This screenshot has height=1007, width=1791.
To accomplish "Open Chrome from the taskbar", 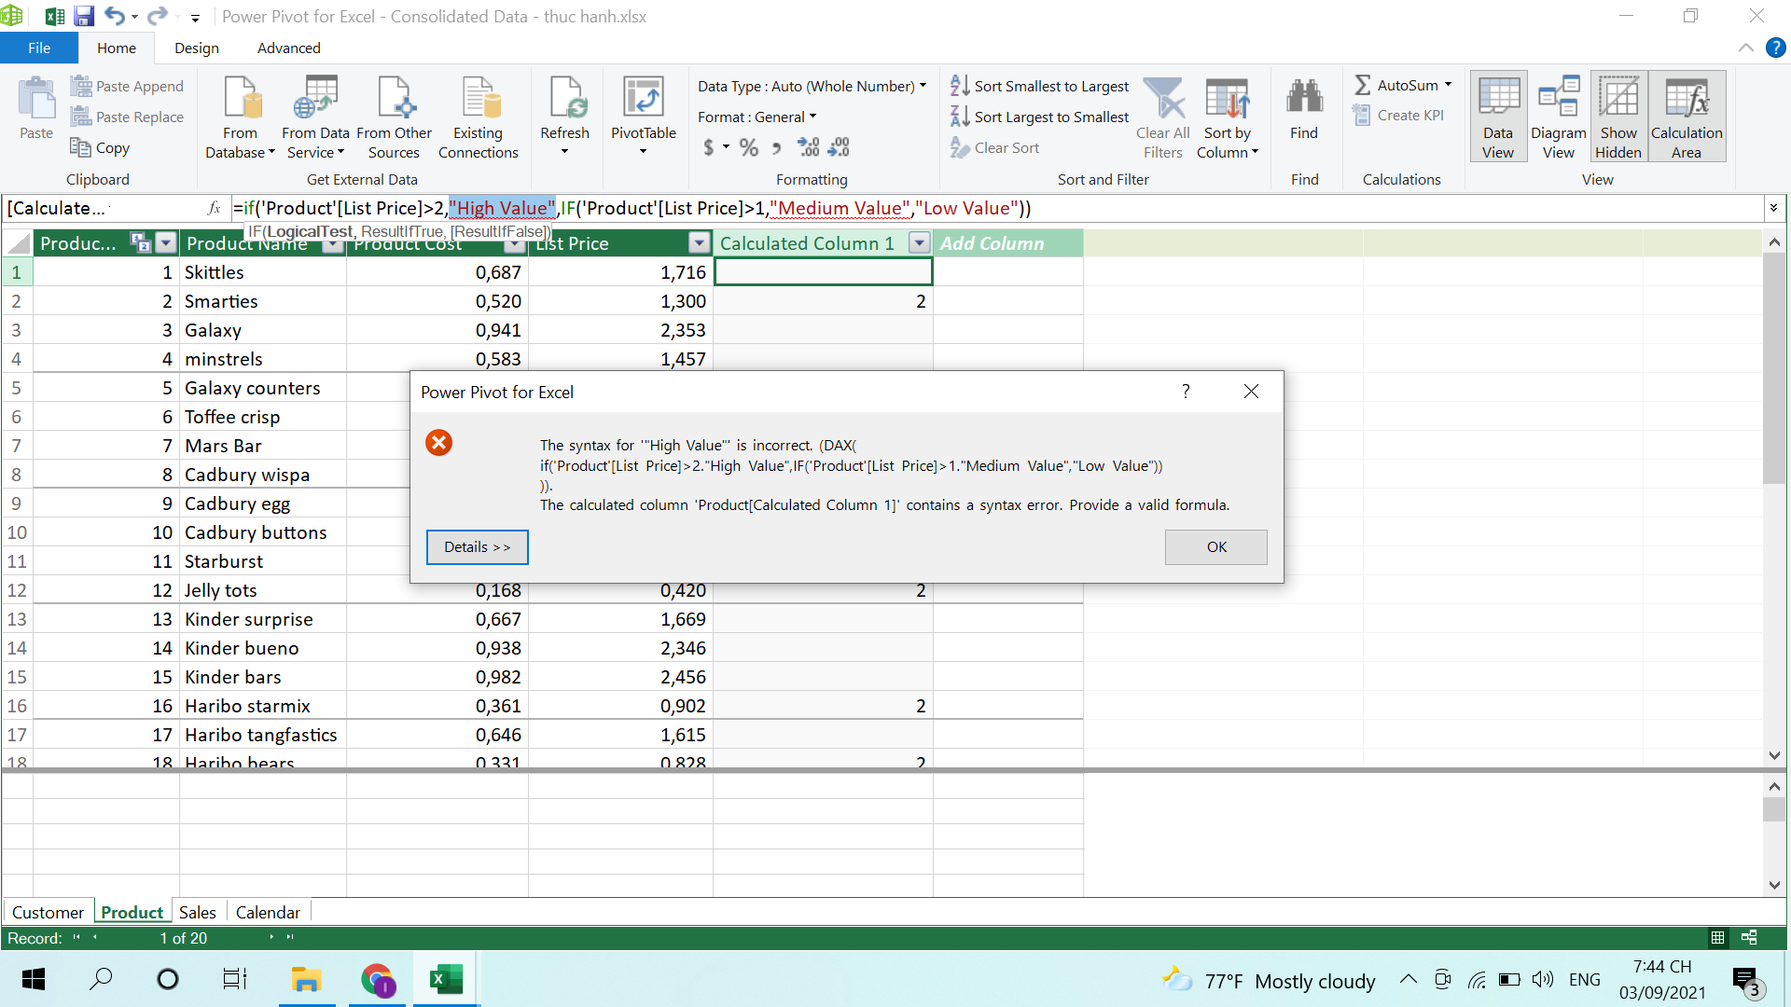I will [x=377, y=980].
